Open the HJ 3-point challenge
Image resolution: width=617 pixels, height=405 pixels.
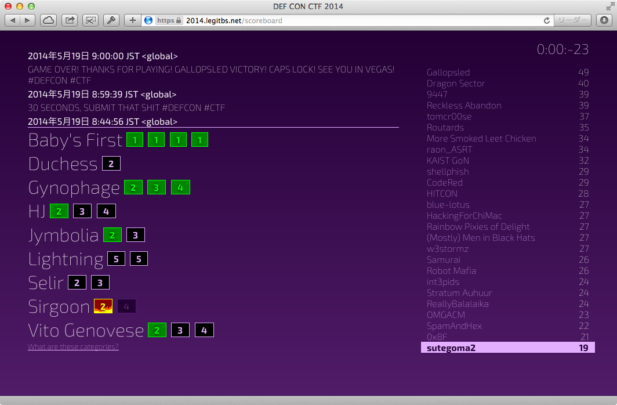(82, 211)
